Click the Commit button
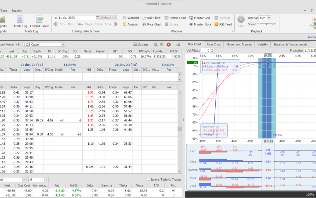The height and width of the screenshot is (198, 316). pos(141,45)
